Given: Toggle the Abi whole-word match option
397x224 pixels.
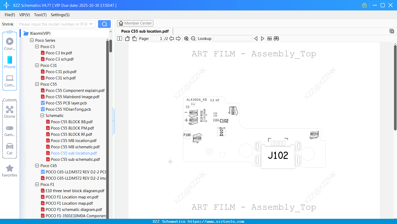Looking at the screenshot, I should pos(269,38).
